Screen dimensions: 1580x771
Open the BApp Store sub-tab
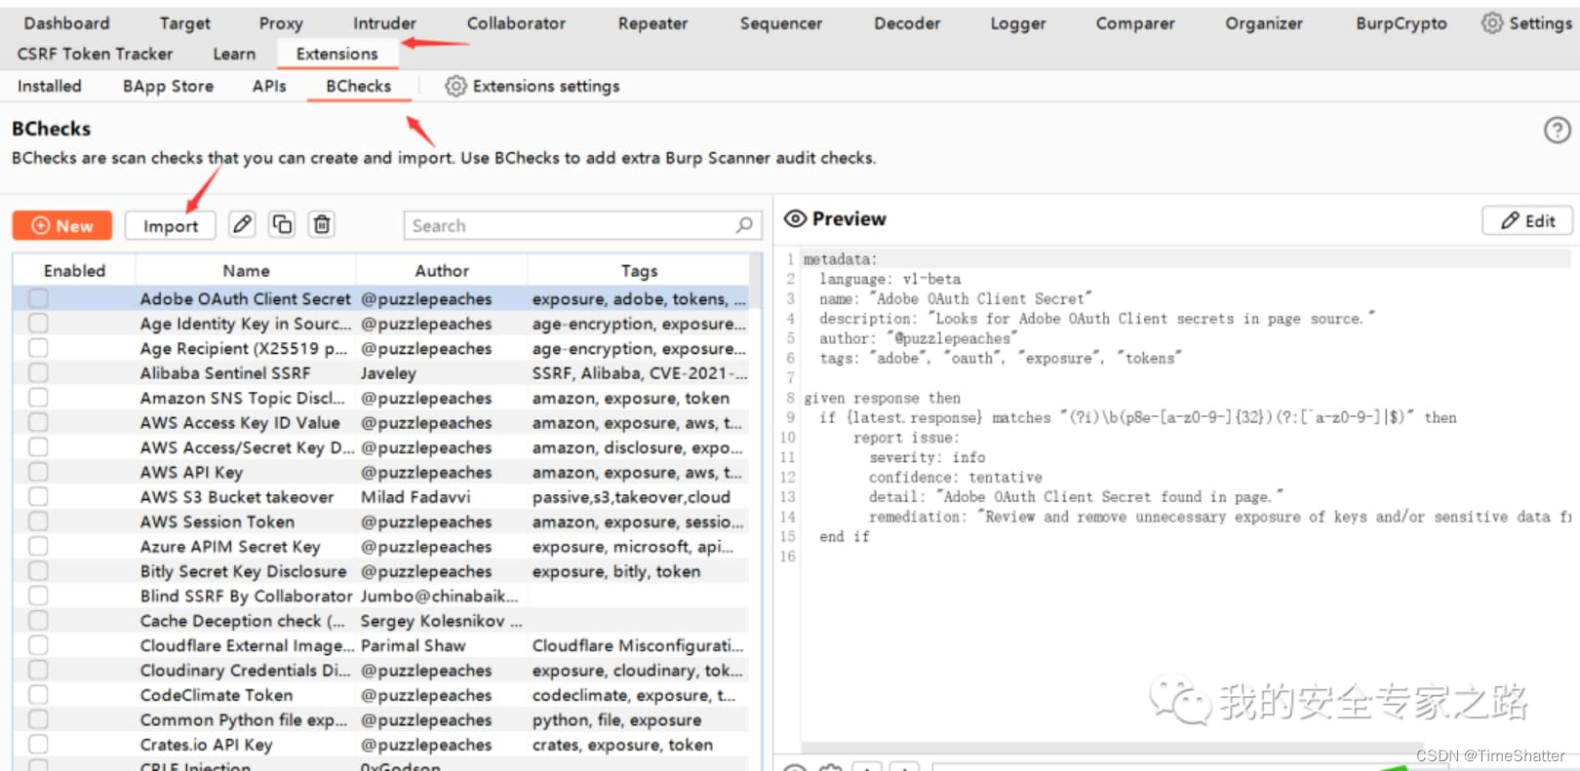click(x=168, y=86)
